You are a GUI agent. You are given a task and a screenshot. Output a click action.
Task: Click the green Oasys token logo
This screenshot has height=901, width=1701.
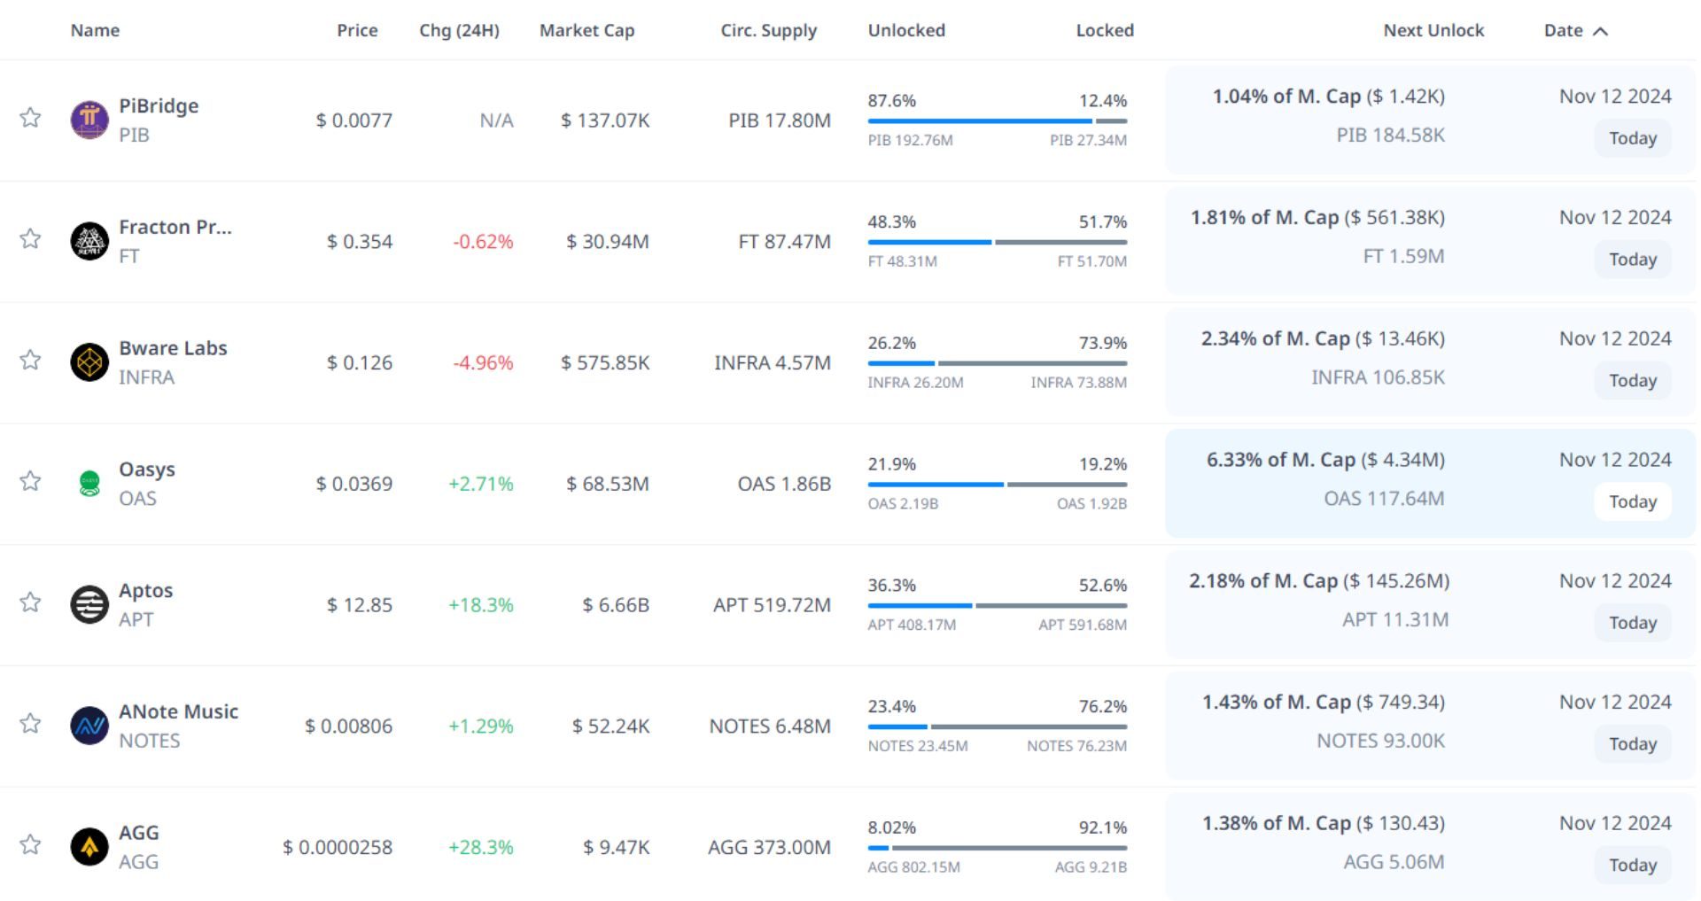[x=89, y=484]
